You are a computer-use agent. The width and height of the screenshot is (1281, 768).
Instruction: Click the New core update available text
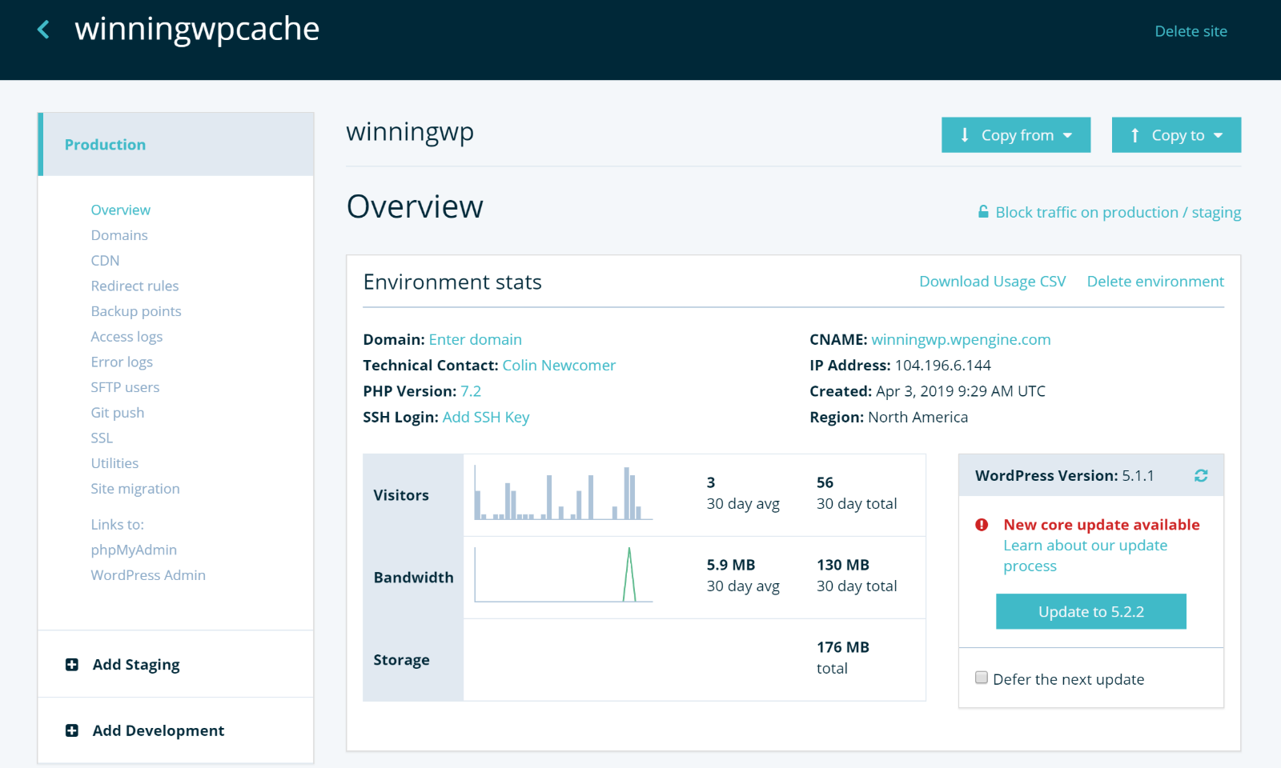[x=1102, y=525]
